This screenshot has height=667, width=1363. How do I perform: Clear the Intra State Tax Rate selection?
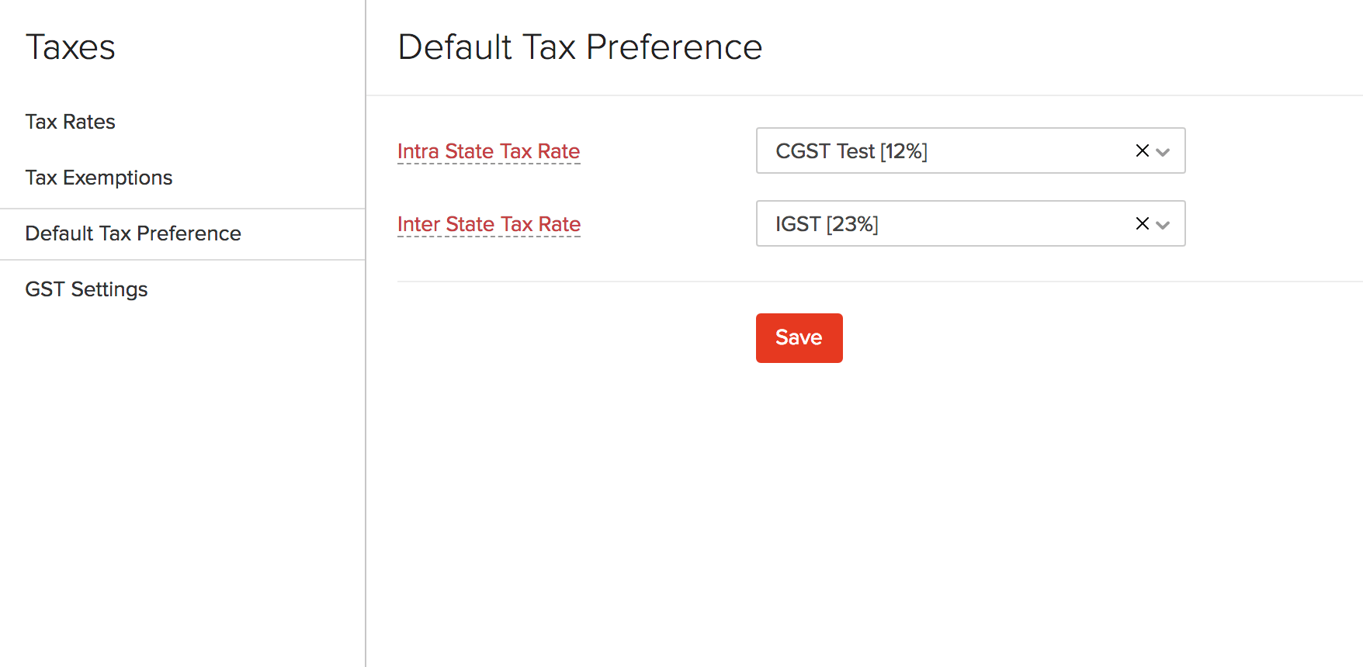[x=1142, y=150]
